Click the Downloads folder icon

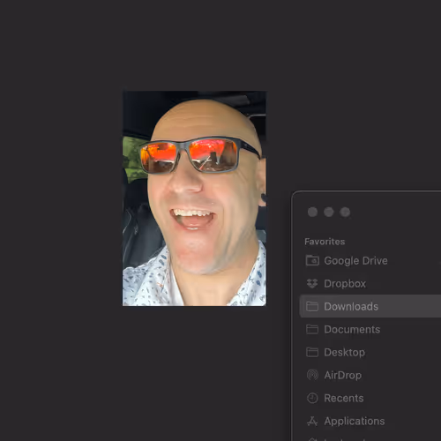coord(312,306)
